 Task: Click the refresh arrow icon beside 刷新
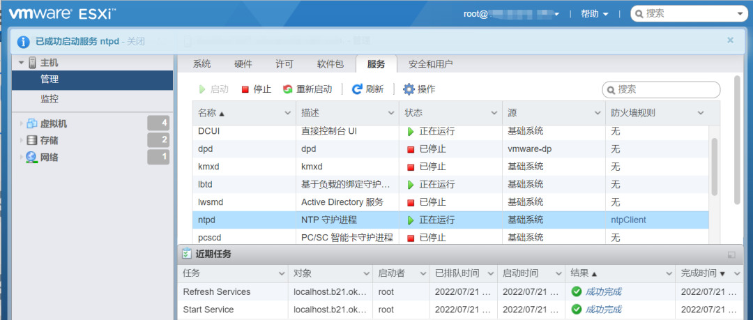357,89
